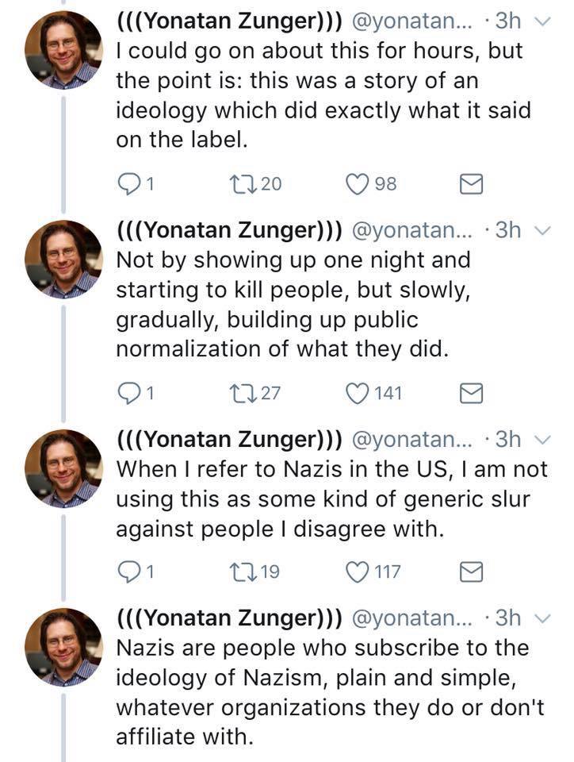
Task: Like the tweet with 141 likes
Action: pos(359,392)
